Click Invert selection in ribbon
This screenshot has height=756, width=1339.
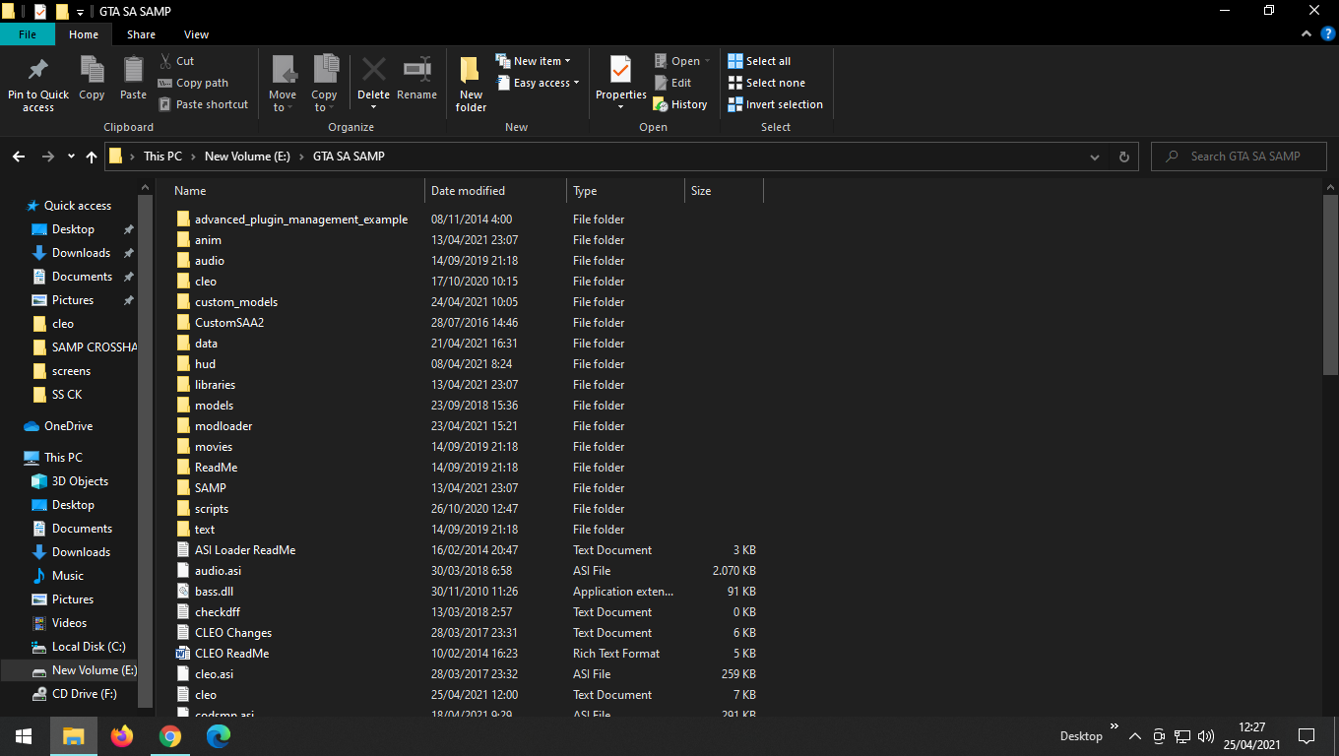[775, 104]
